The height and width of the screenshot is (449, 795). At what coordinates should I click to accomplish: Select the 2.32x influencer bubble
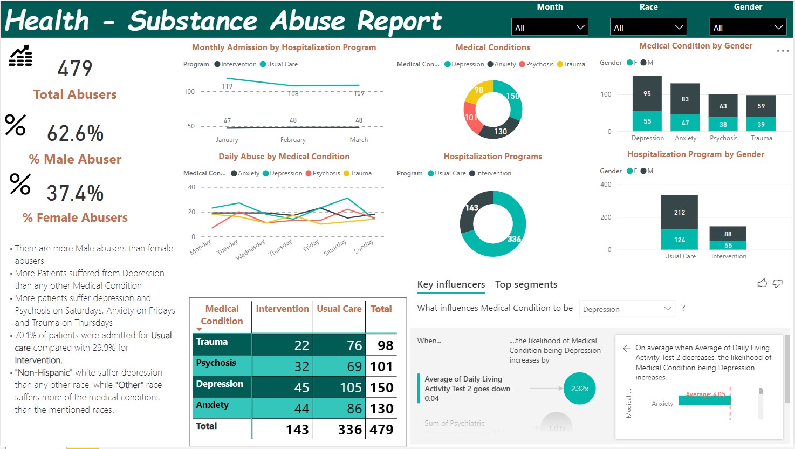579,389
